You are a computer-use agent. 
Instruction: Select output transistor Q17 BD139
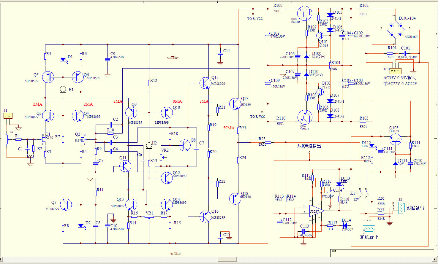tap(235, 104)
